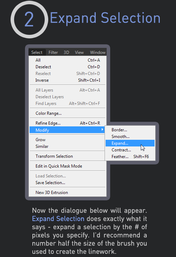Open the Window menu
The image size is (176, 257).
pos(98,52)
